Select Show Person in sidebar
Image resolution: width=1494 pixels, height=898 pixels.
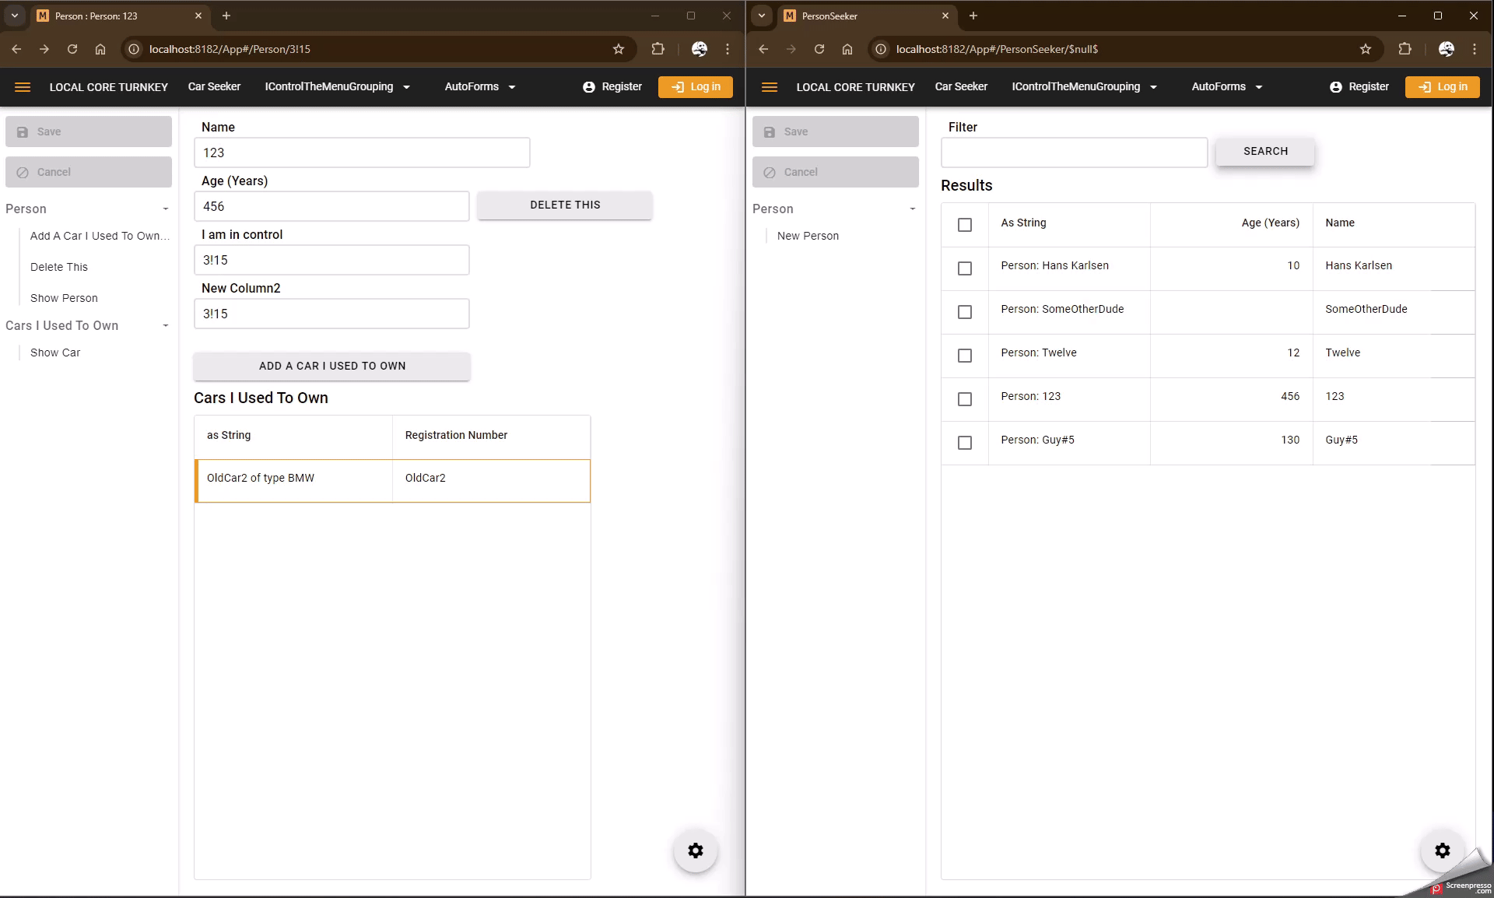(x=64, y=298)
